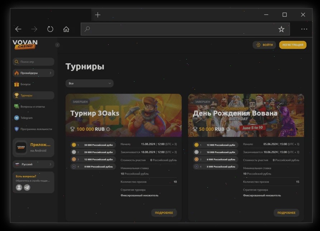Open the browser three-dot menu

click(x=304, y=29)
